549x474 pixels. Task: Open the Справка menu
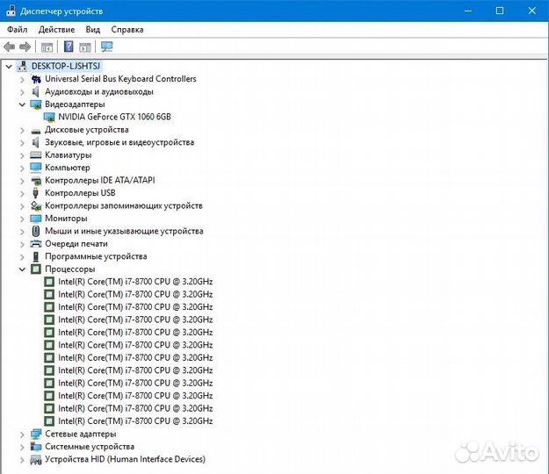pos(127,29)
